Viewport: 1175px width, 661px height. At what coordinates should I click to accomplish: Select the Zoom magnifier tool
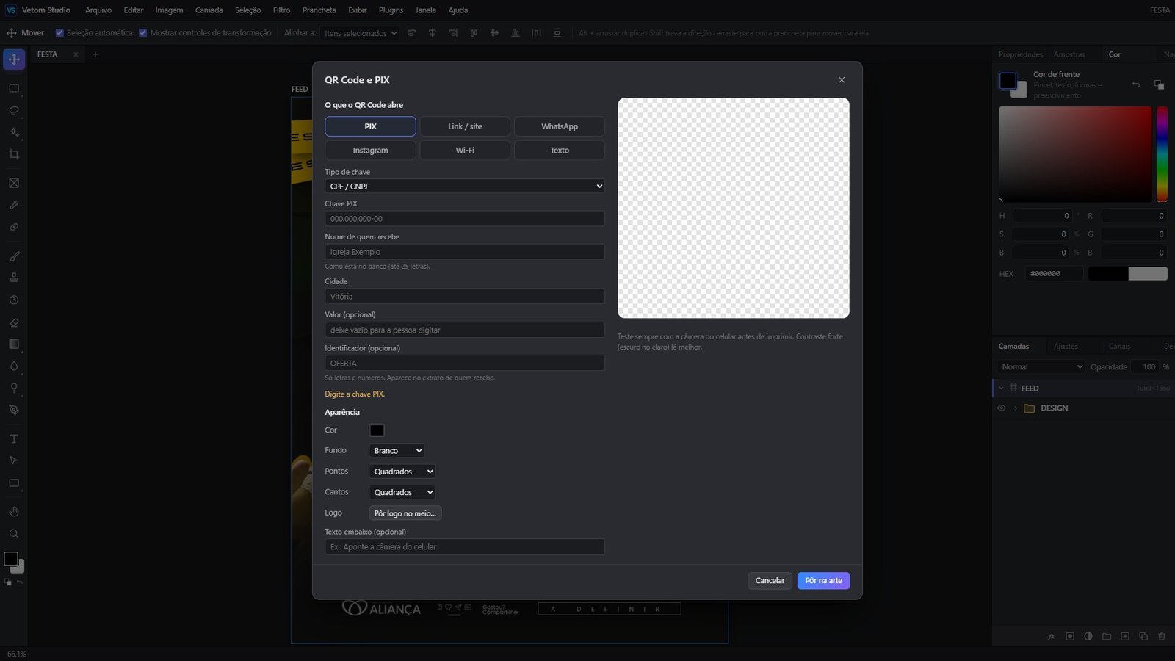(x=14, y=534)
